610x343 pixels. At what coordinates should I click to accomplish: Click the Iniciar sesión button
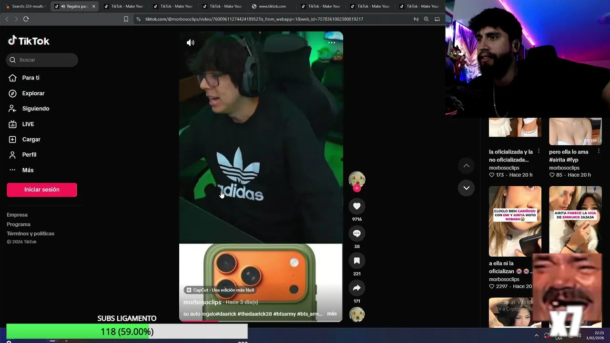point(42,190)
